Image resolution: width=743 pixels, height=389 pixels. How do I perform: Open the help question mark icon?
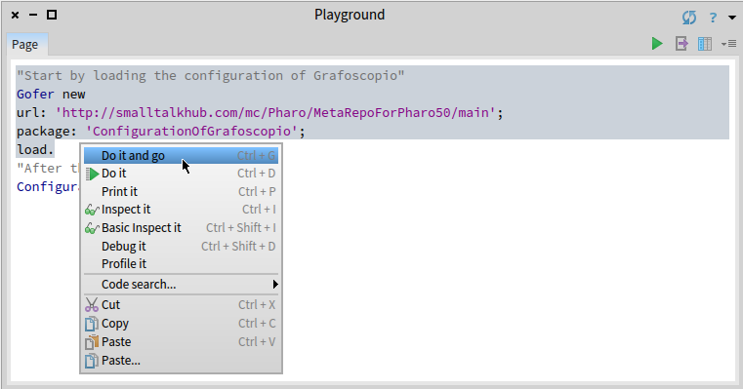[713, 18]
